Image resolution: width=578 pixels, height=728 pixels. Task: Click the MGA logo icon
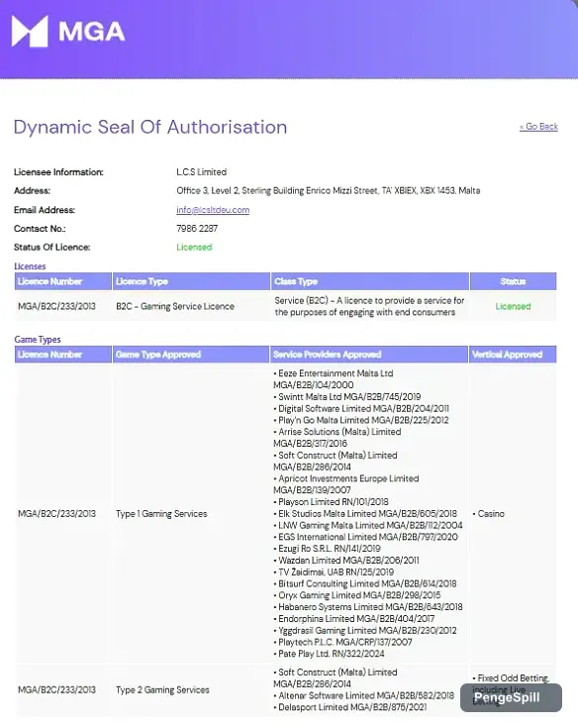(x=30, y=31)
